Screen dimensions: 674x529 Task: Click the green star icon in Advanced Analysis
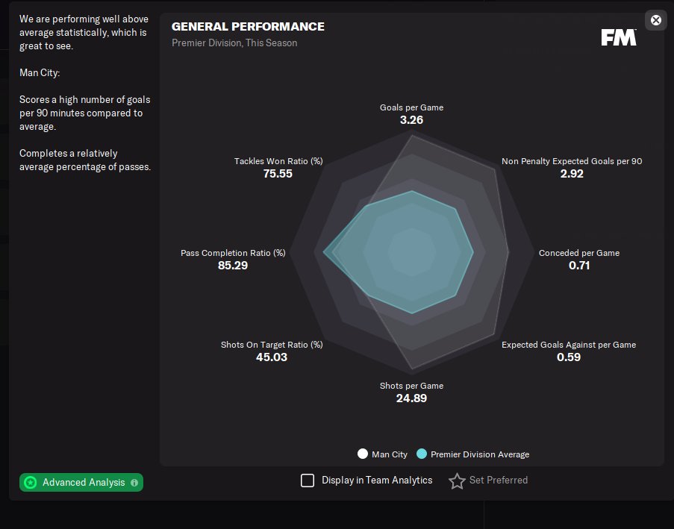point(30,483)
